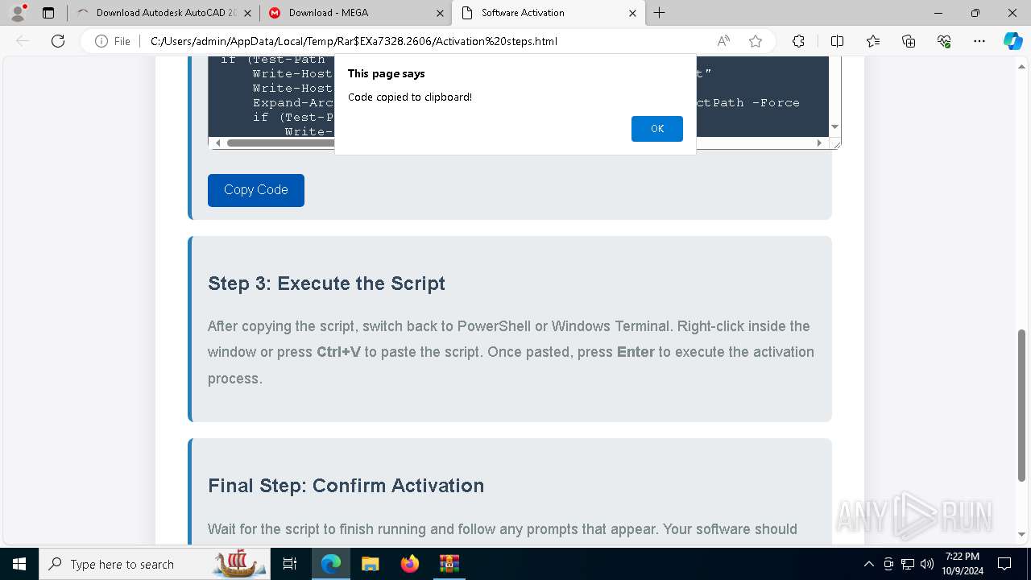Minimize the Edge window
Screen dimensions: 1031x580
tap(938, 13)
